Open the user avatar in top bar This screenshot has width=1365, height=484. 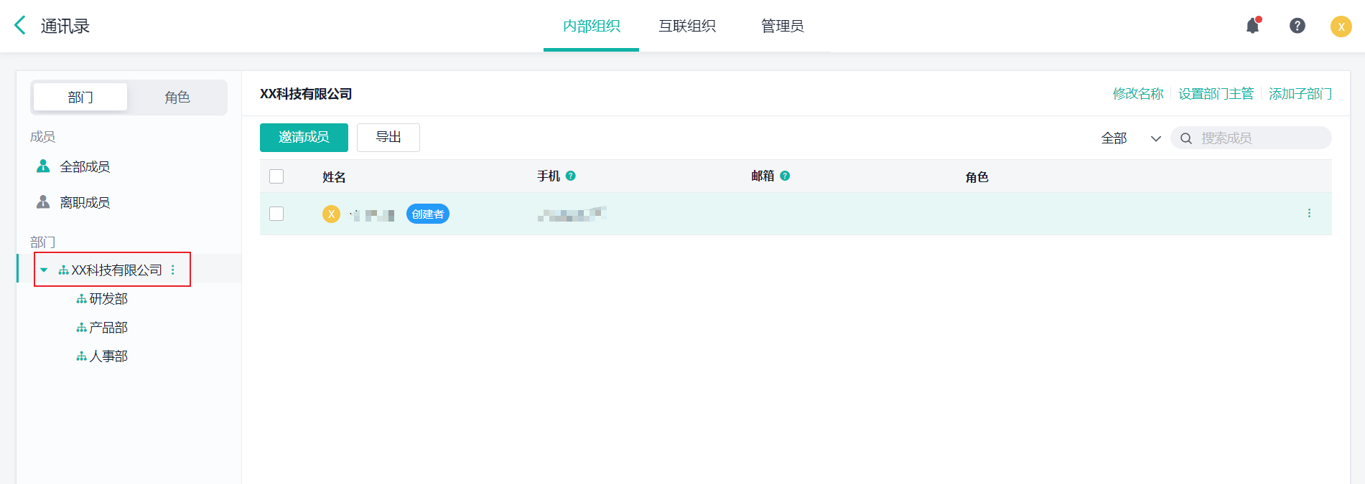point(1341,27)
